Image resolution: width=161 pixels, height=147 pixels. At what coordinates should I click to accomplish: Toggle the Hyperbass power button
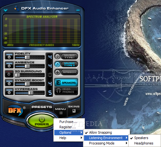point(9,92)
